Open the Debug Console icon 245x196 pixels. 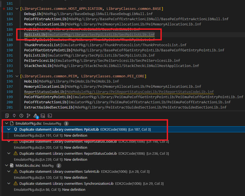(x=43, y=116)
